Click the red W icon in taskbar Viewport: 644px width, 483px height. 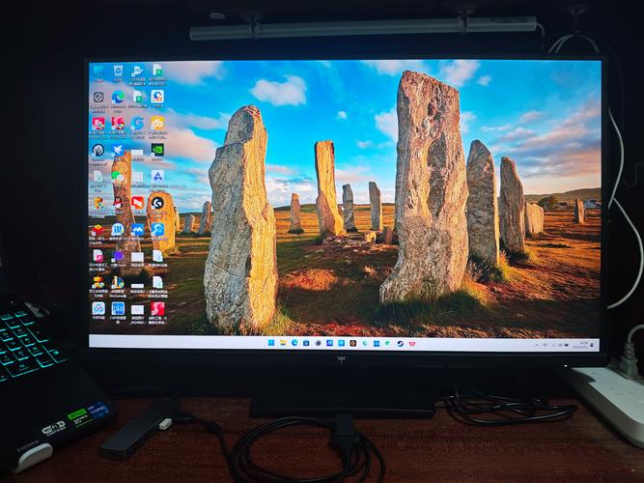click(x=412, y=343)
